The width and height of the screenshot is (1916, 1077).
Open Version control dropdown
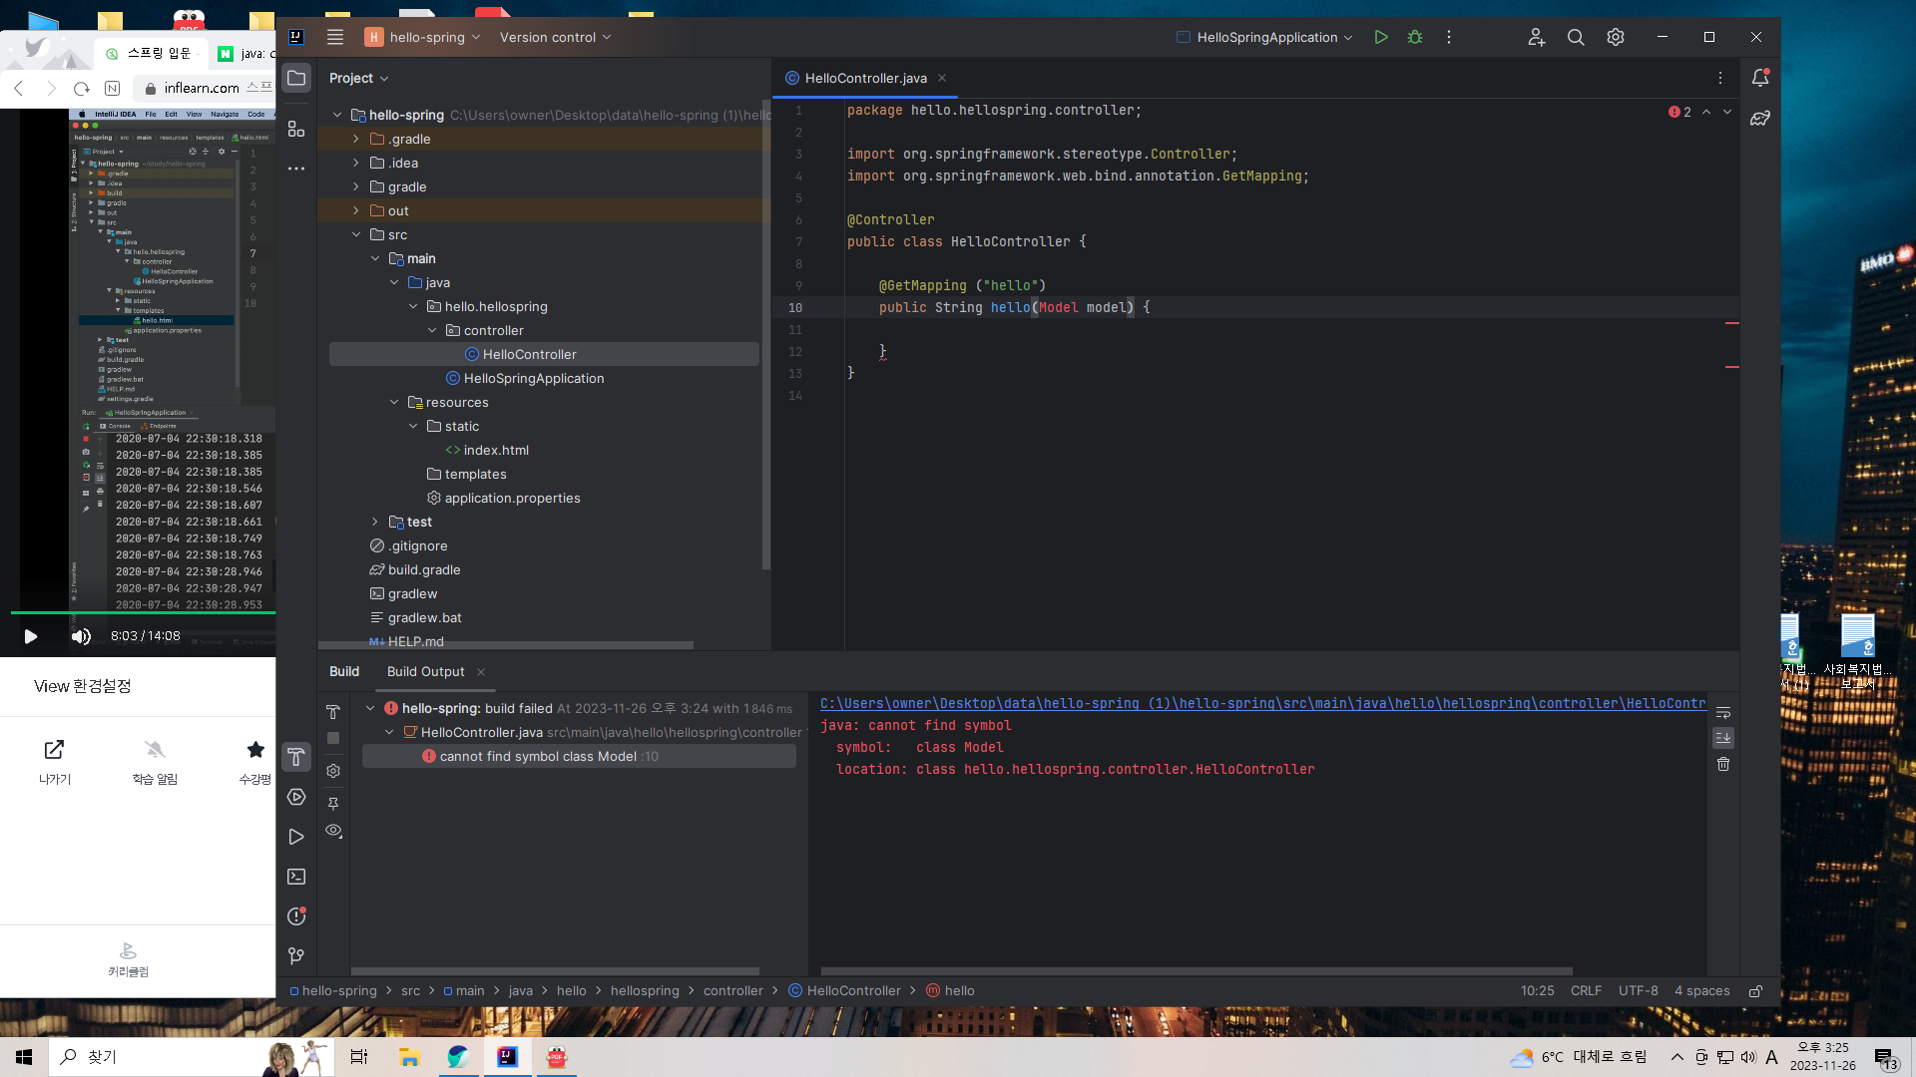pos(555,37)
